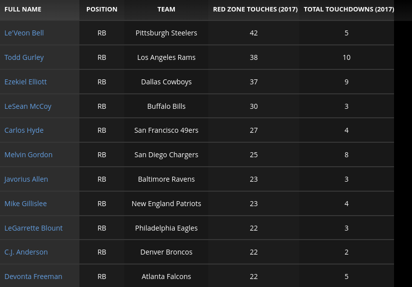Open C.J. Anderson's profile
The width and height of the screenshot is (412, 287).
click(x=26, y=252)
